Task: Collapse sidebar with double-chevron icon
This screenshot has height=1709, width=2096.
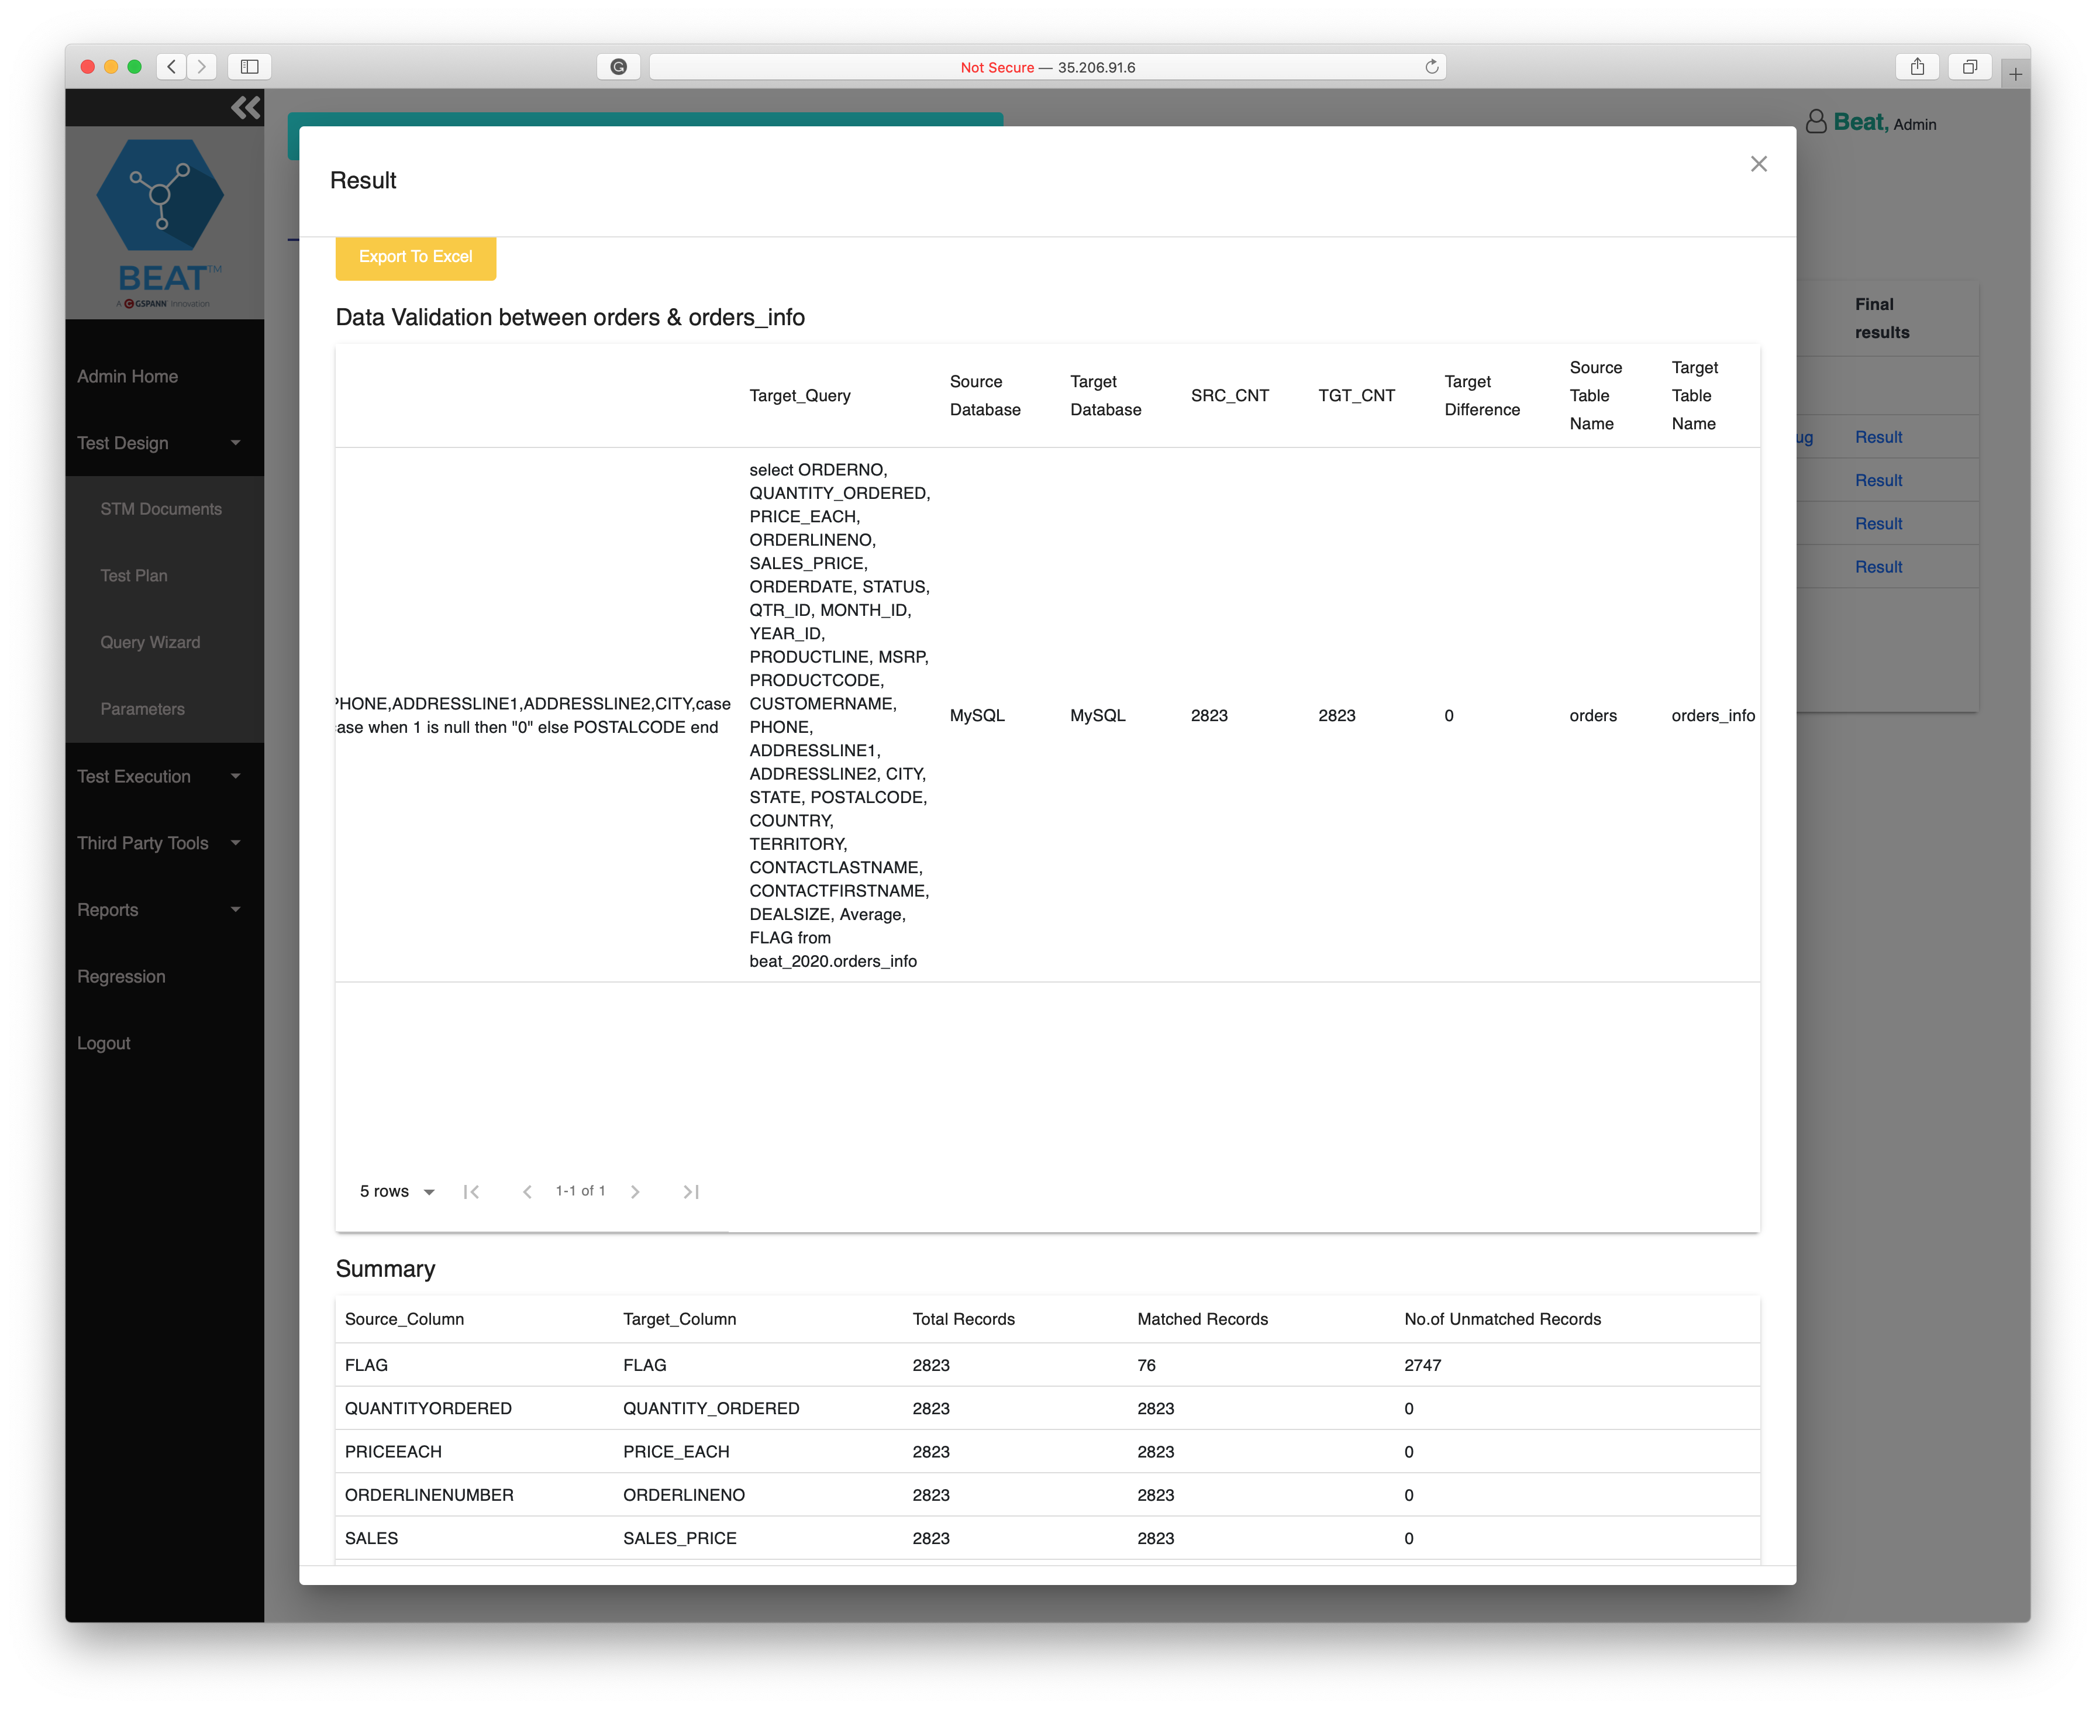Action: pos(245,107)
